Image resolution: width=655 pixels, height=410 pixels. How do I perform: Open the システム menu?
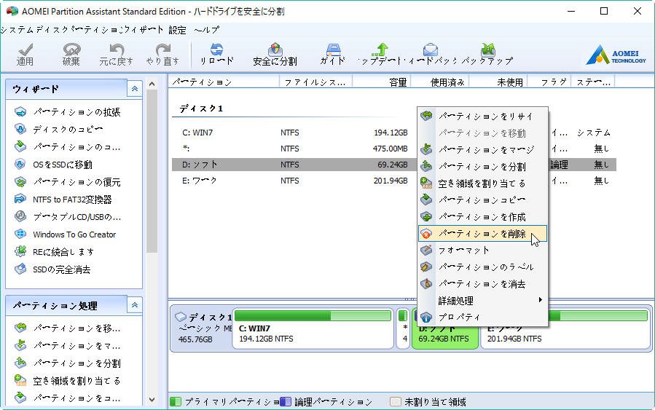tap(17, 30)
